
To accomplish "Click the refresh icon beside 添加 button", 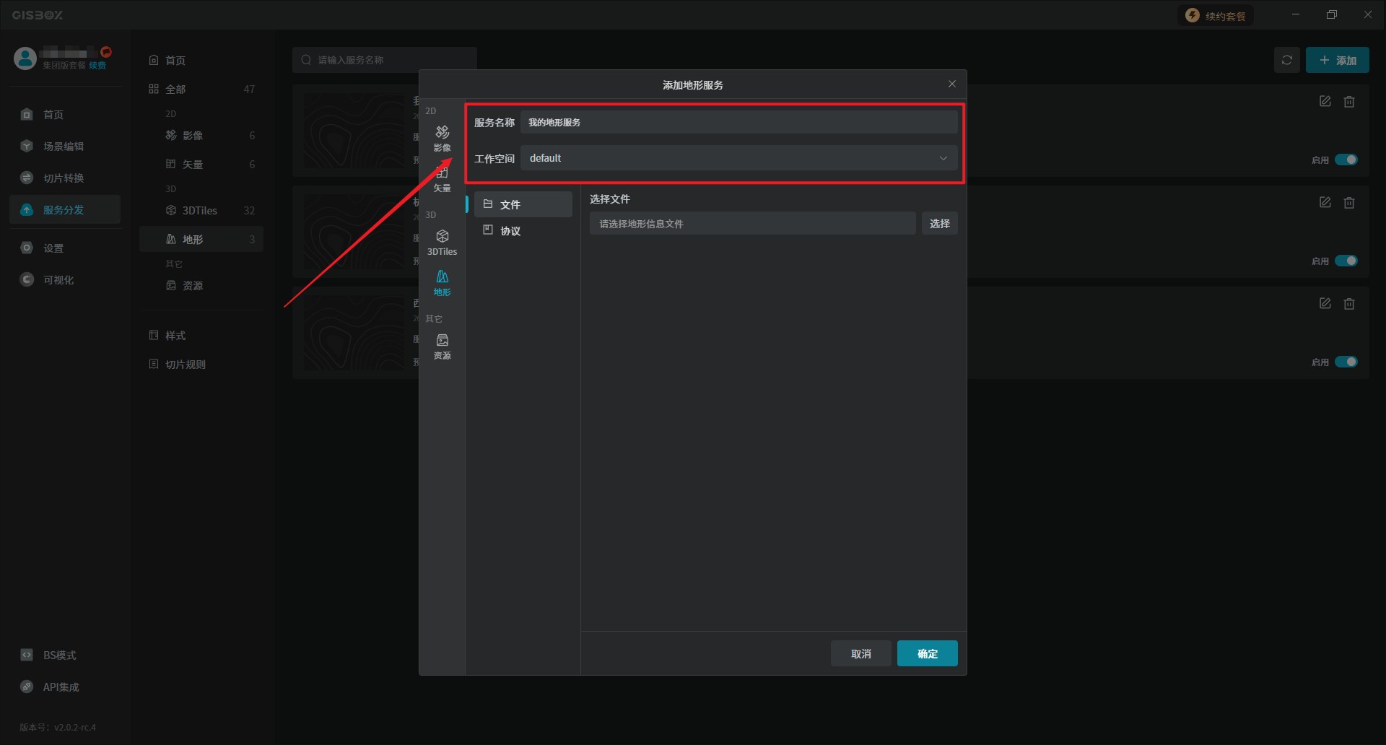I will 1286,61.
